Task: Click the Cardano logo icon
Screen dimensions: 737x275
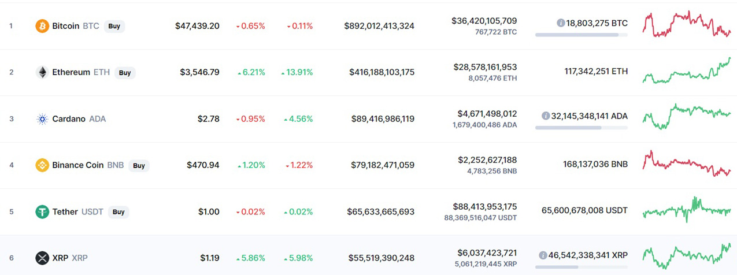Action: [x=42, y=119]
